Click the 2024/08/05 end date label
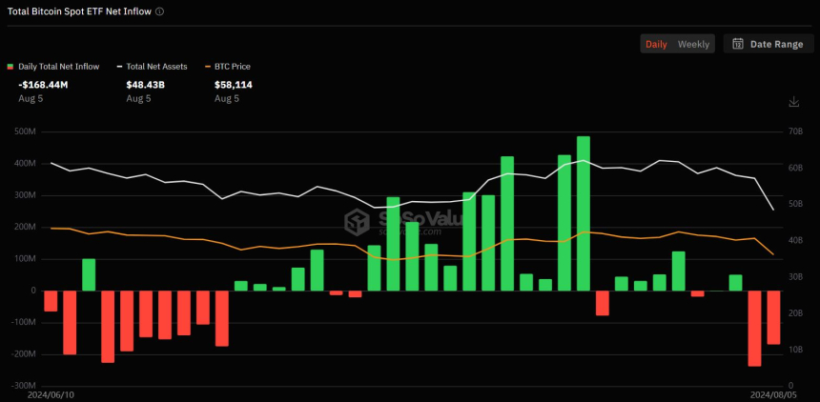 tap(771, 393)
